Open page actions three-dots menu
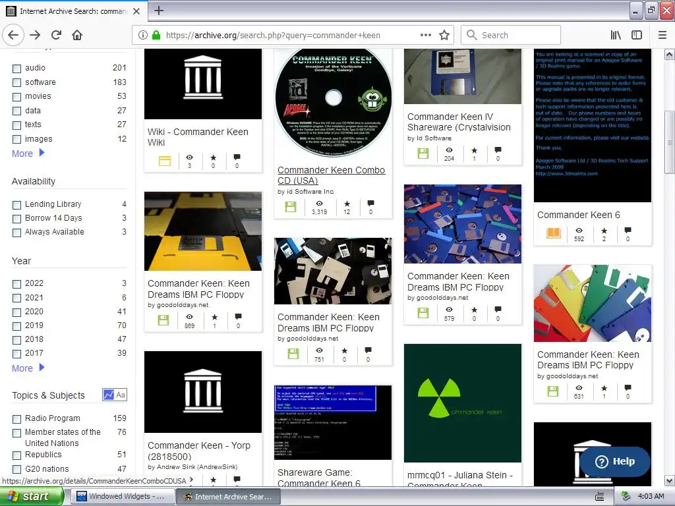The width and height of the screenshot is (675, 506). tap(426, 35)
